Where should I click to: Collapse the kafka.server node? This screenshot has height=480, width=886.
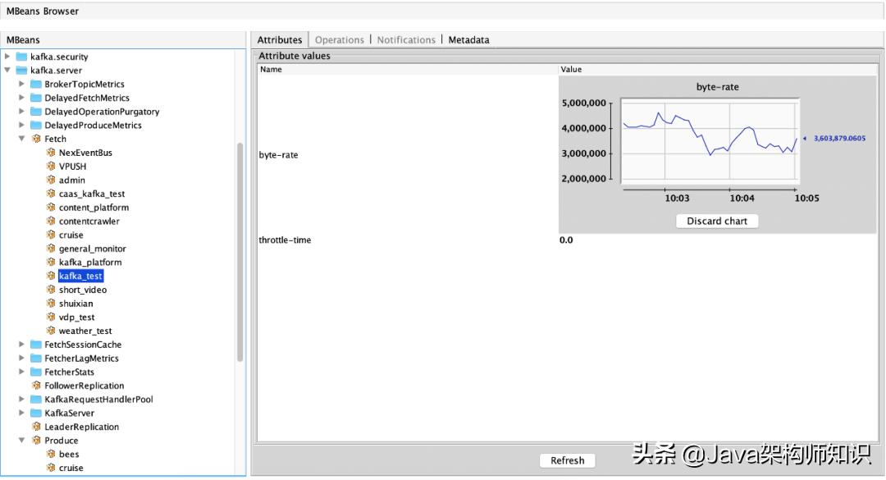coord(7,70)
